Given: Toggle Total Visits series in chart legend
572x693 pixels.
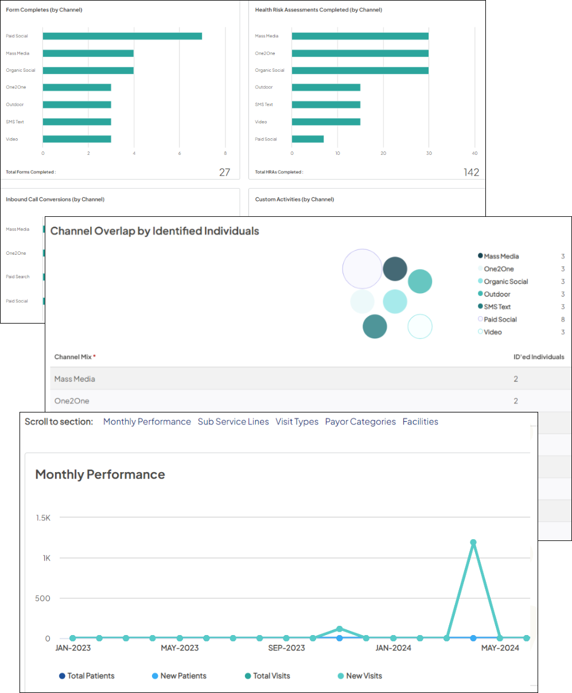Looking at the screenshot, I should (x=267, y=676).
